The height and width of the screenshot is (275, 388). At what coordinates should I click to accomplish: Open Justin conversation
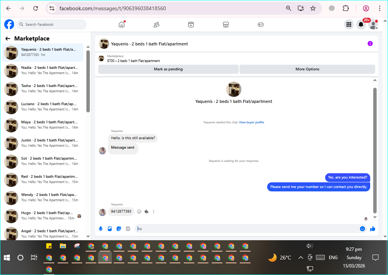click(42, 143)
